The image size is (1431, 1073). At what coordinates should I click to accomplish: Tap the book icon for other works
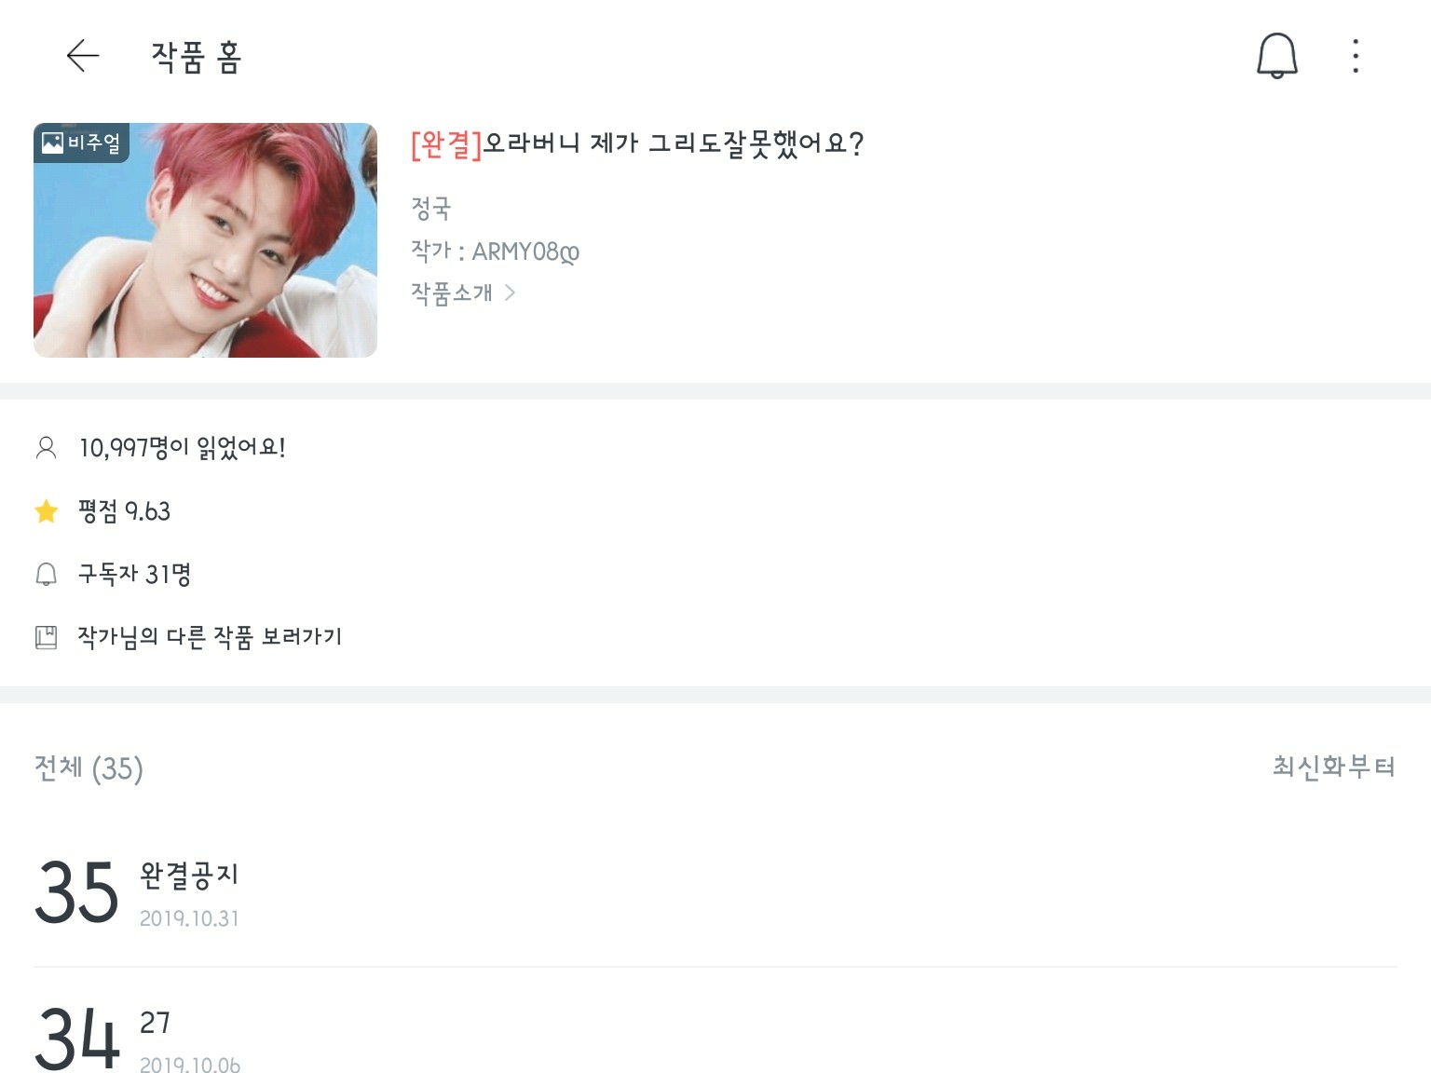pos(46,637)
